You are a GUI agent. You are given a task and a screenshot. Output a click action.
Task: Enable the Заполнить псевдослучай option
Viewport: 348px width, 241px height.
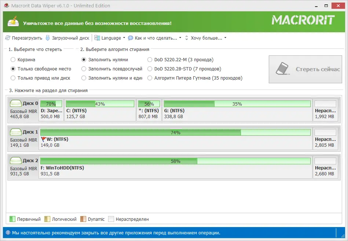(x=84, y=69)
